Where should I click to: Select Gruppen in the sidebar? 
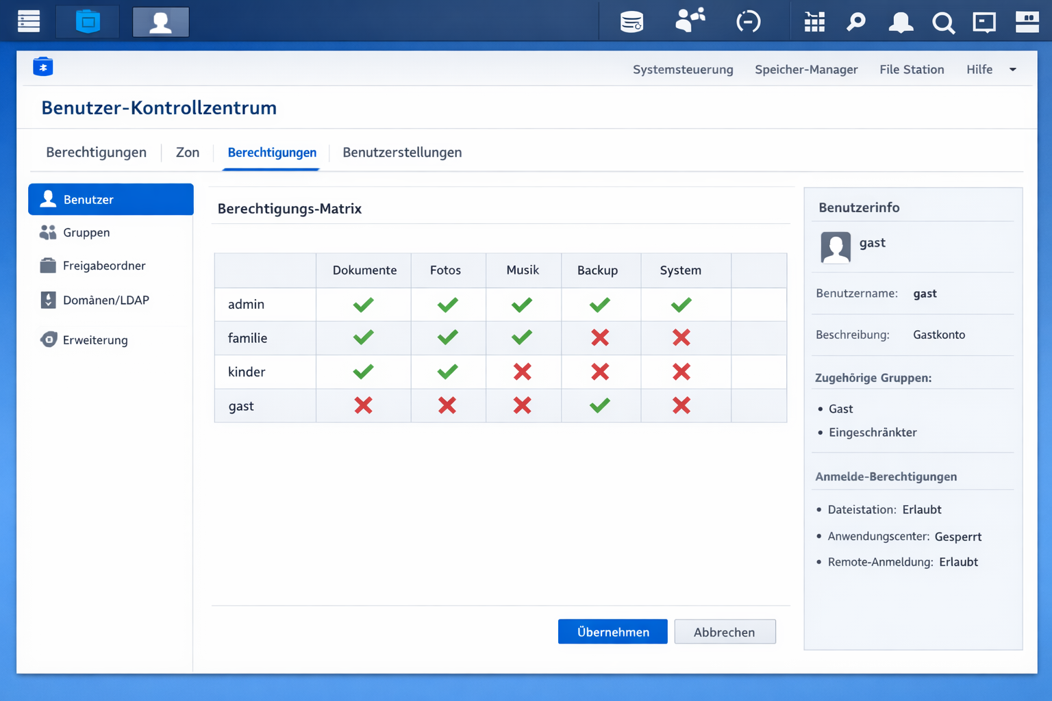click(x=85, y=232)
